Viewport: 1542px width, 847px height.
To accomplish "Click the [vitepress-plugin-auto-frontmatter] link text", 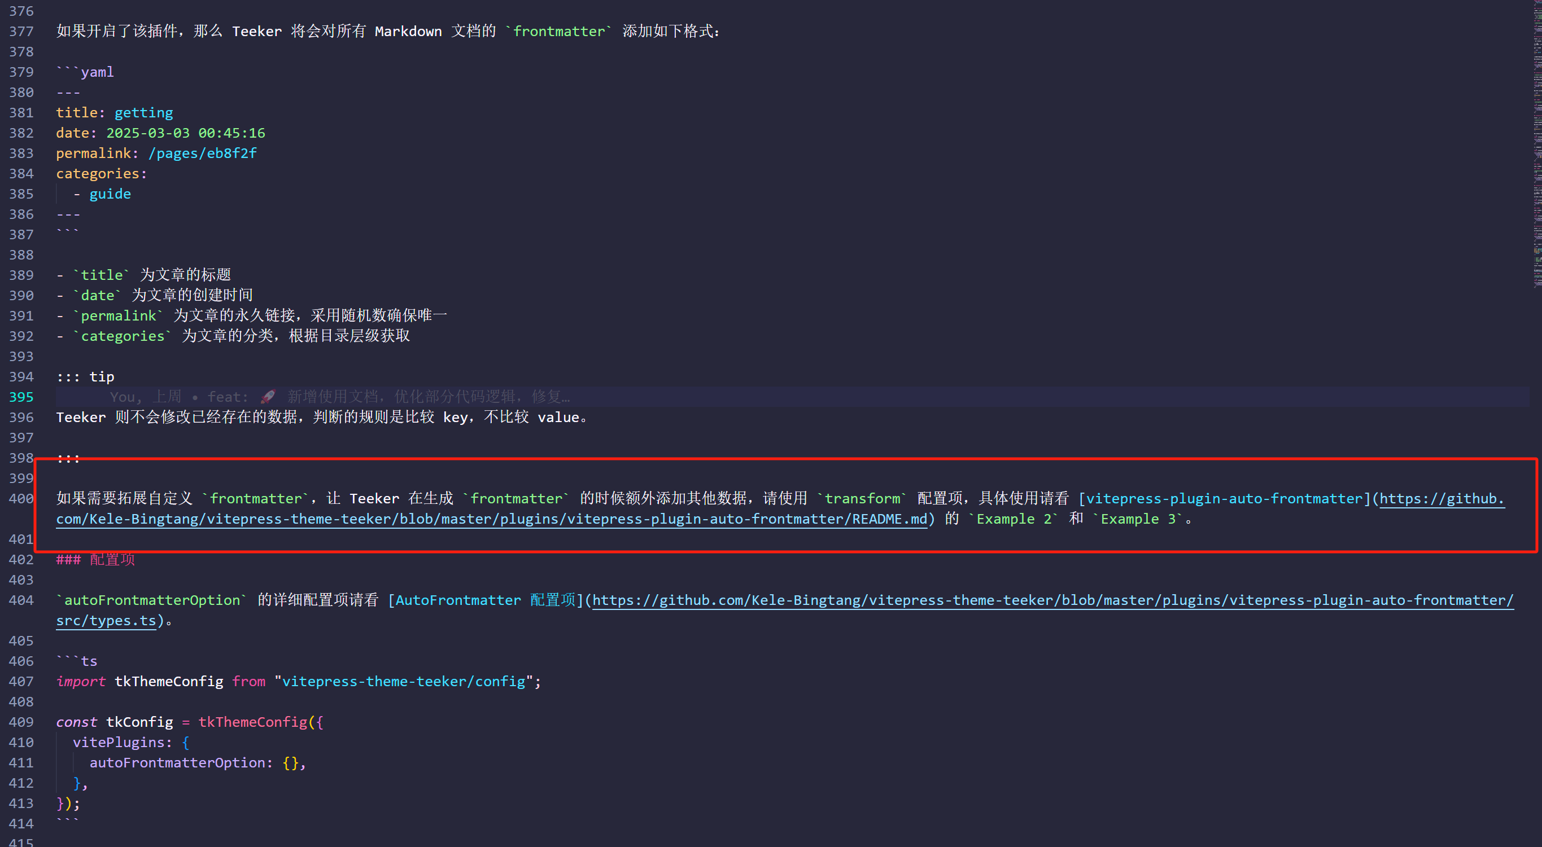I will point(1225,498).
